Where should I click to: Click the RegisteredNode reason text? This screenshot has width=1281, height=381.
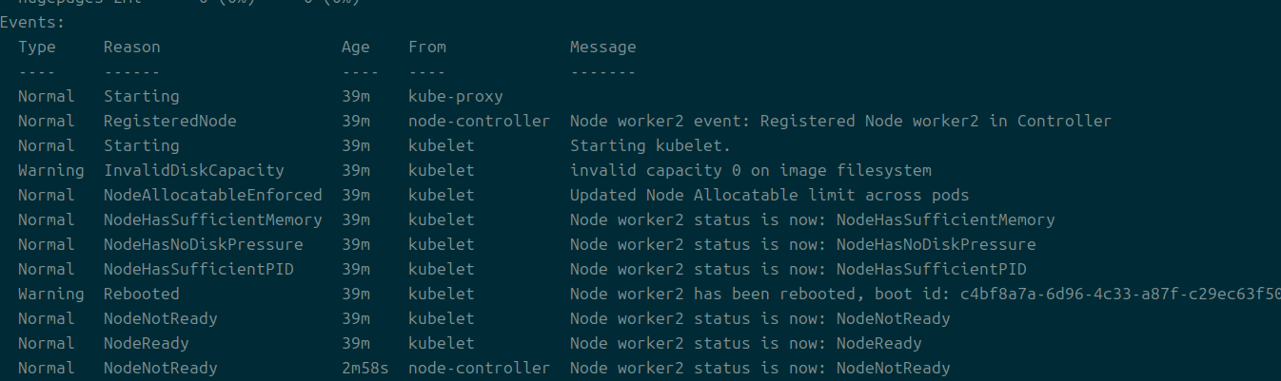click(x=169, y=121)
